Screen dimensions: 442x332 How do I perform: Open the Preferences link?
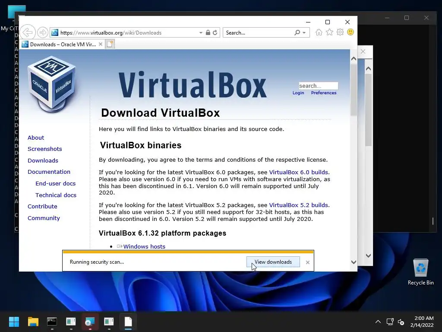(324, 93)
